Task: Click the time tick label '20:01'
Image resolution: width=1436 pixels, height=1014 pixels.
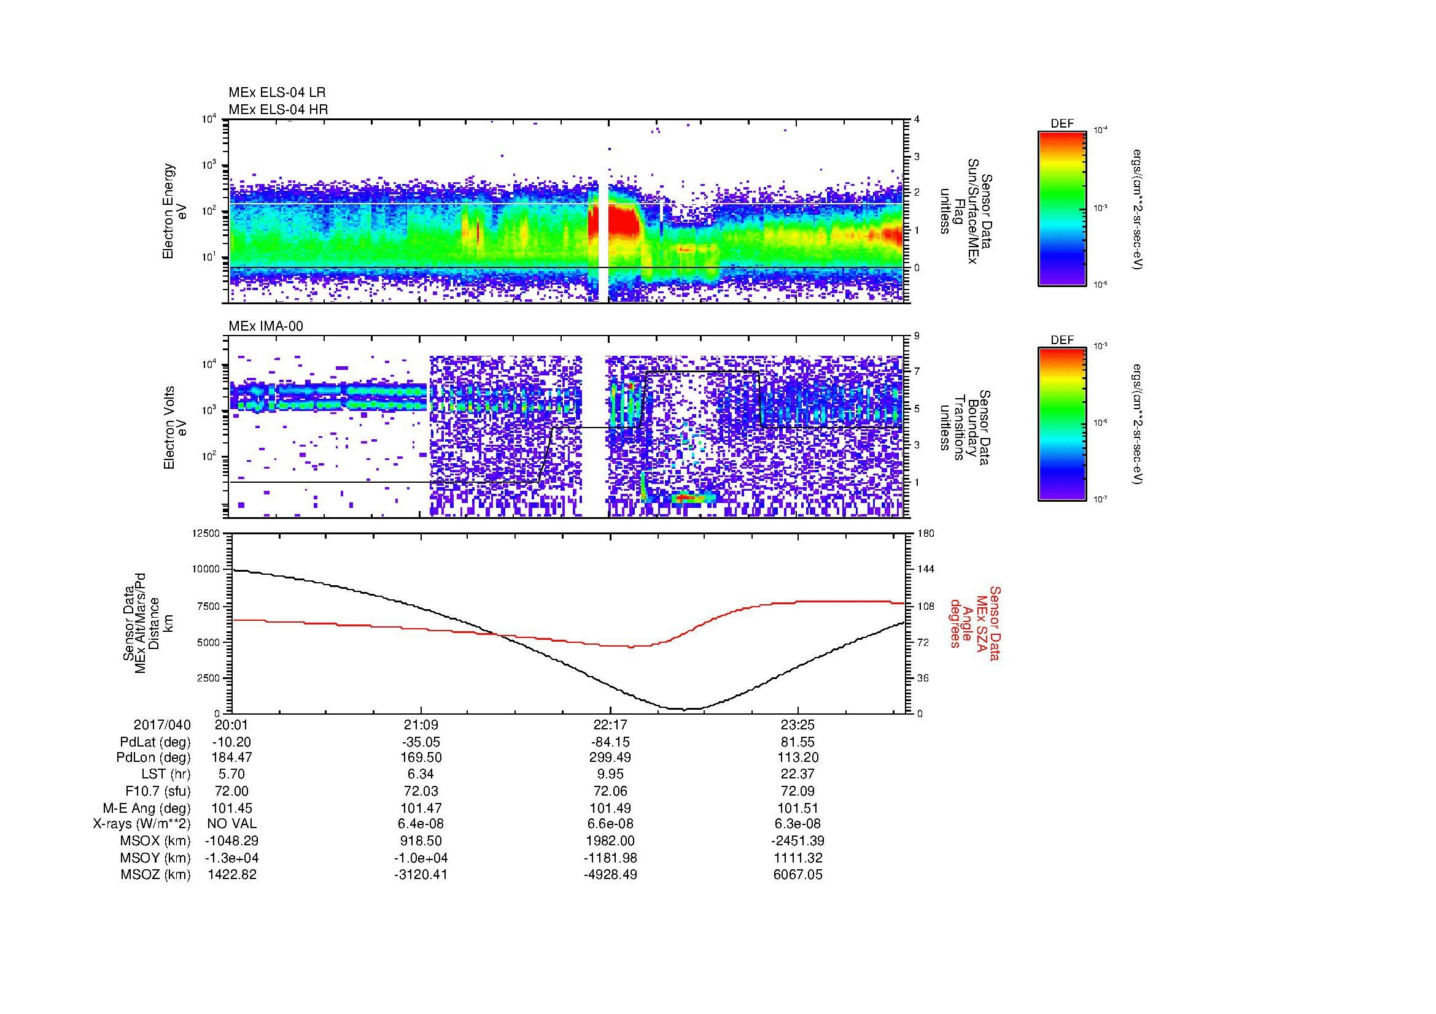Action: pos(232,724)
